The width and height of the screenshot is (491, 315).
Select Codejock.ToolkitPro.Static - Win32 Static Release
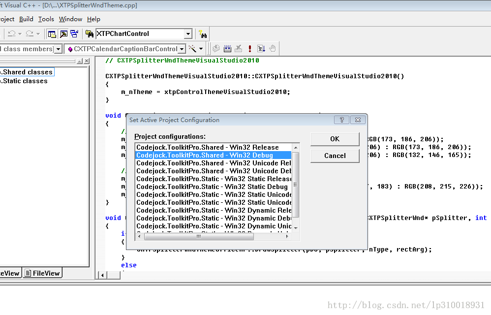tap(214, 179)
